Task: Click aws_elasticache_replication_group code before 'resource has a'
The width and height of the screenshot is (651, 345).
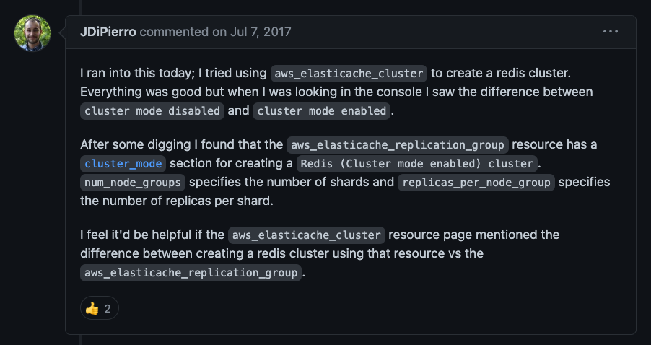Action: pos(398,145)
